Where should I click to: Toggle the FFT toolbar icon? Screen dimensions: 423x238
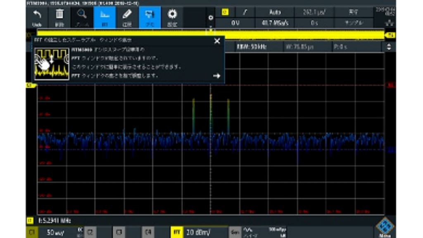104,17
